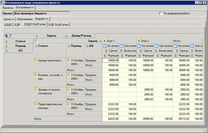
Task: Select cell 18000.00 for Аренда транспорта Продажи Этап 1
Action: coord(111,61)
